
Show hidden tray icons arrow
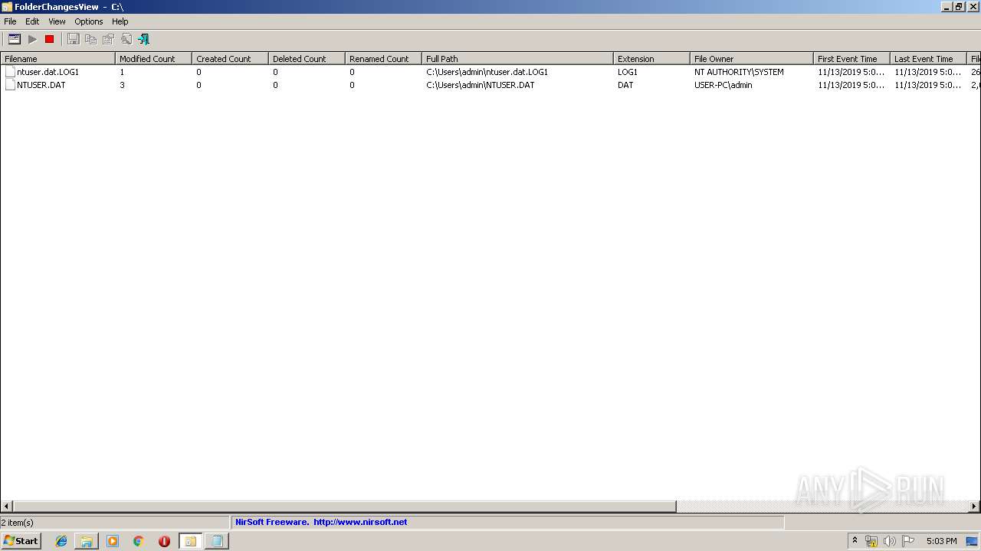pos(855,541)
